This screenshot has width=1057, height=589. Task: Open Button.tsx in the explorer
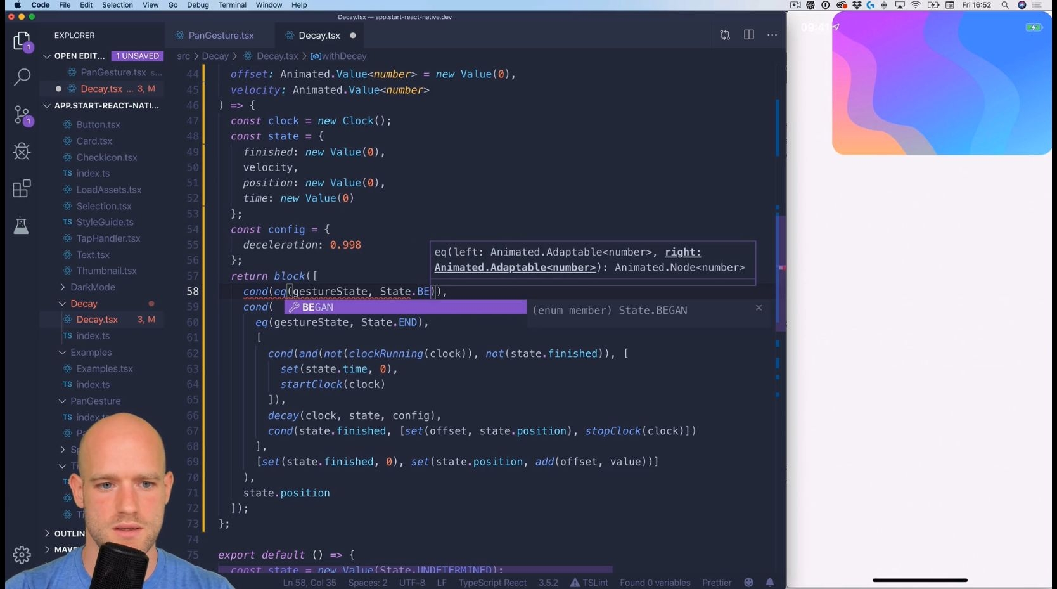98,125
